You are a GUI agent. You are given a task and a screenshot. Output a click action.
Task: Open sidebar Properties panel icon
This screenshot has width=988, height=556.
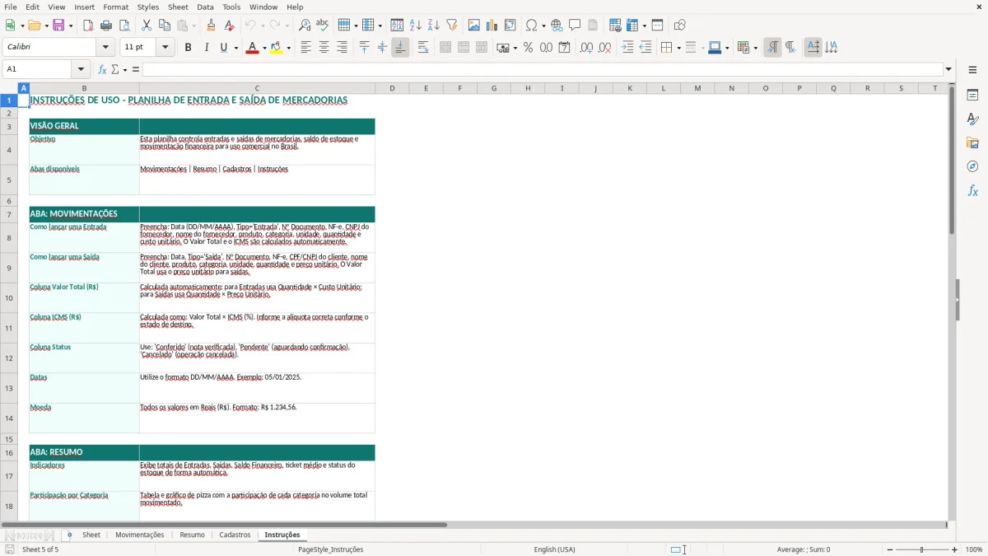[972, 96]
